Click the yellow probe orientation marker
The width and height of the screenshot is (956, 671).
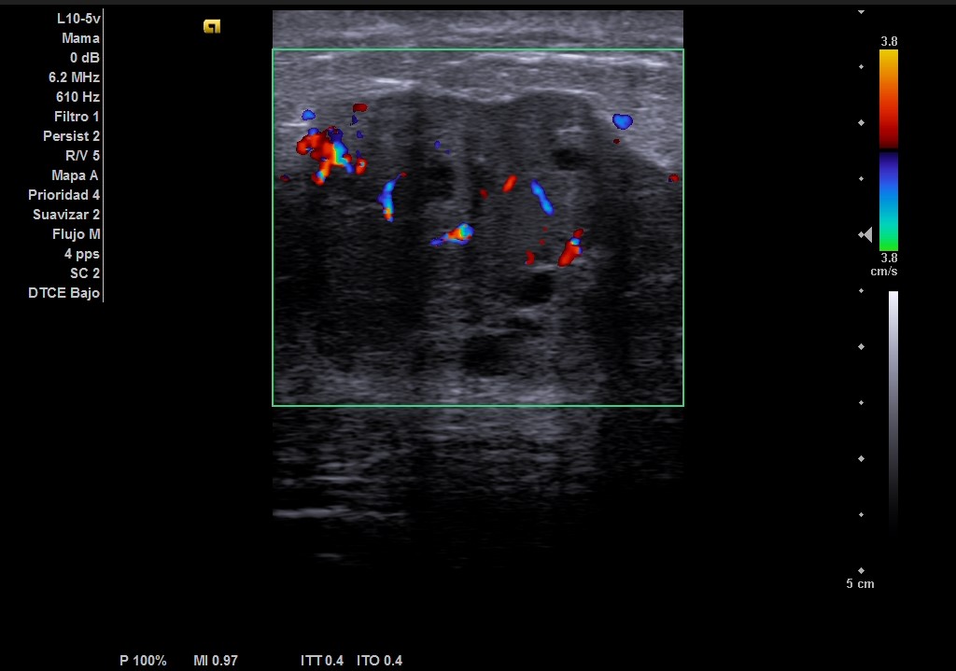click(212, 27)
